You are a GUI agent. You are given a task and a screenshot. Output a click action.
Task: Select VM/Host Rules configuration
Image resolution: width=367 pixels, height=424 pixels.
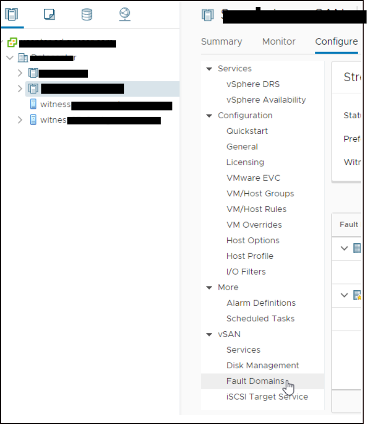point(256,209)
